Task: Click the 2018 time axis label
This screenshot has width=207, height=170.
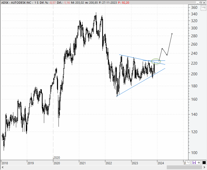Action: [x=5, y=163]
